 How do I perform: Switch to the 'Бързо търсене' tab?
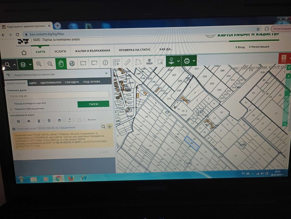16,84
